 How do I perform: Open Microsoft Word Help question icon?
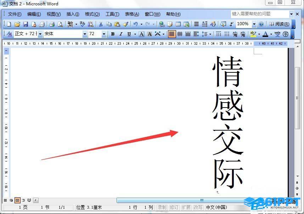261,24
